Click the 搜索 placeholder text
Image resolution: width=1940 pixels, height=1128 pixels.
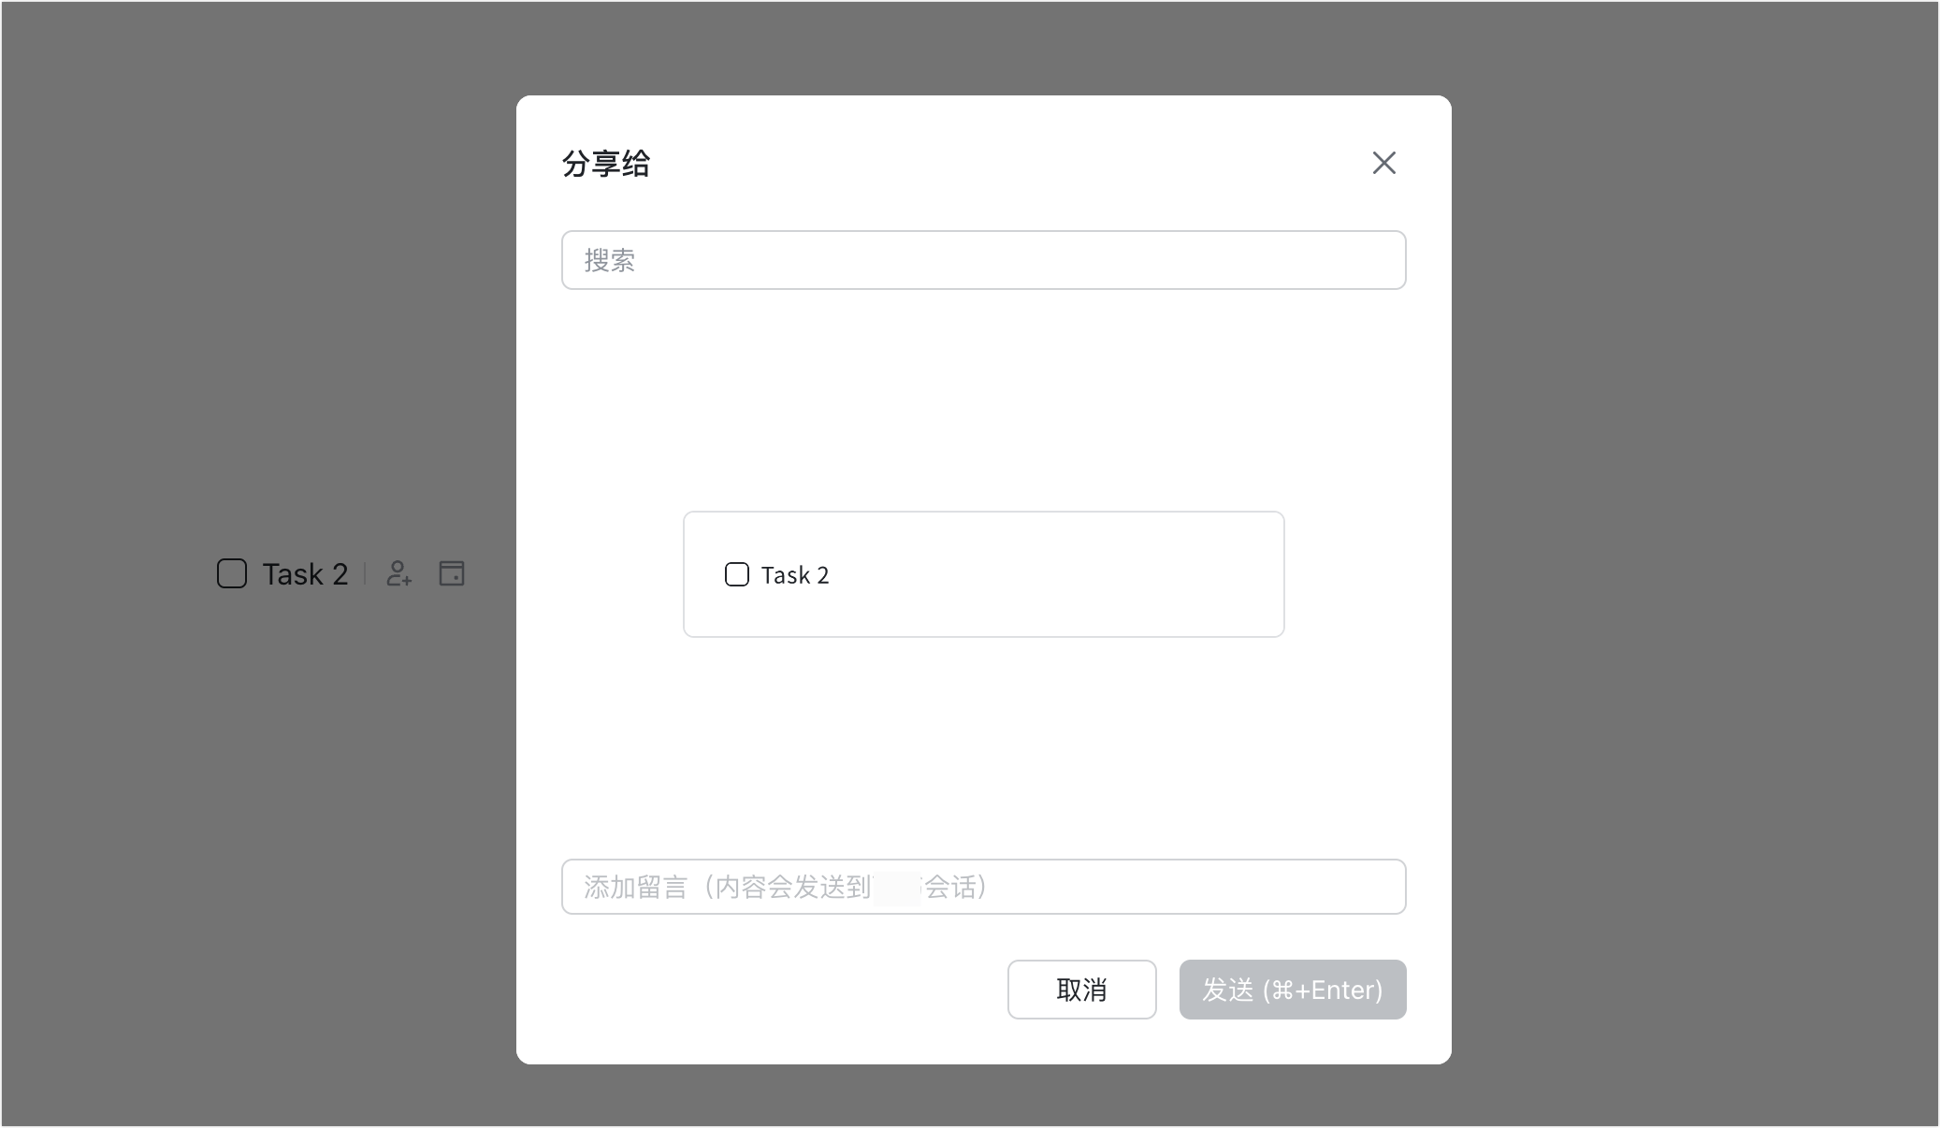610,260
